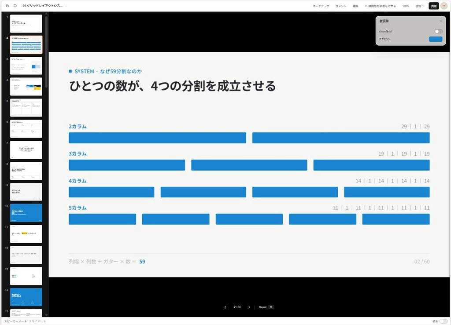
Task: Switch to コメント mode
Action: click(x=341, y=6)
